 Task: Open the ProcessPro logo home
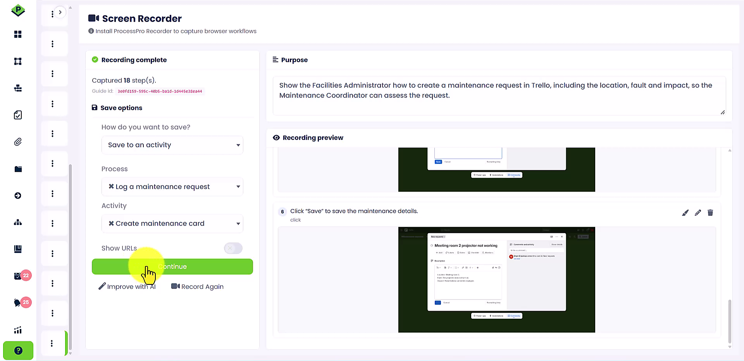[18, 10]
